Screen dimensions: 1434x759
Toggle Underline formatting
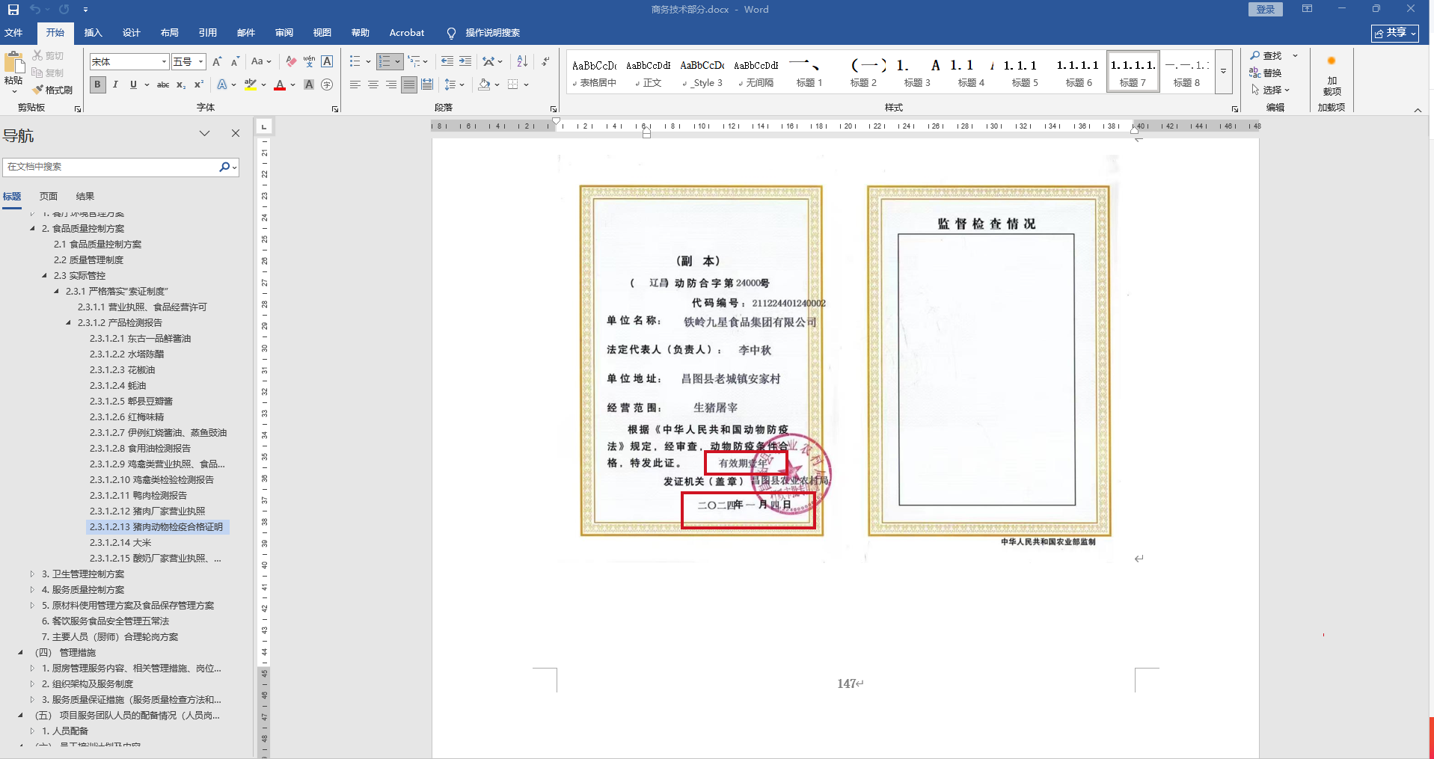(x=133, y=84)
